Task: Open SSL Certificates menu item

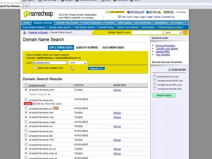Action: 143,23
